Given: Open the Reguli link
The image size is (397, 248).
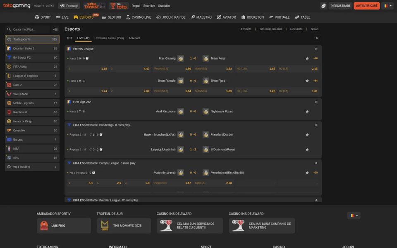Looking at the screenshot, I should pyautogui.click(x=136, y=6).
